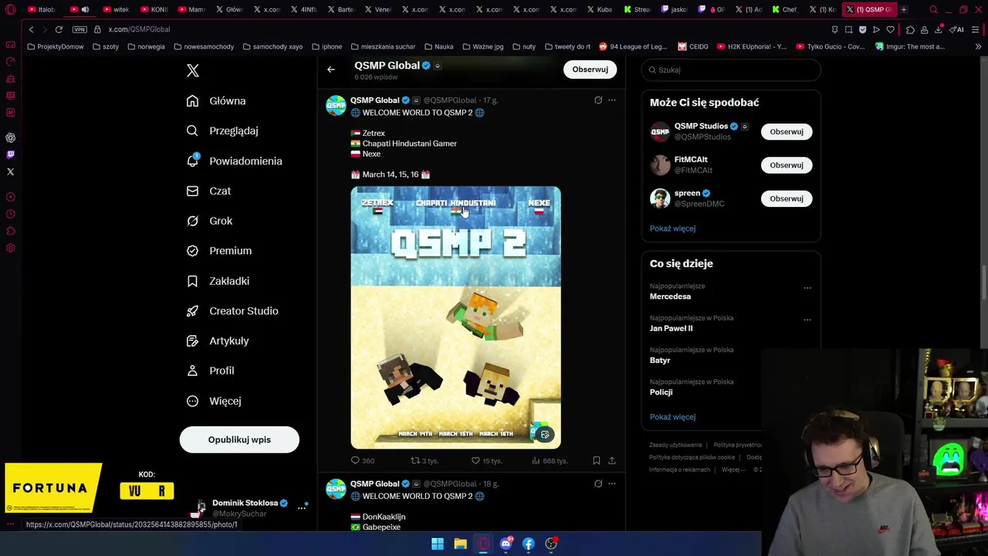Open Policji trending topic

(x=661, y=392)
